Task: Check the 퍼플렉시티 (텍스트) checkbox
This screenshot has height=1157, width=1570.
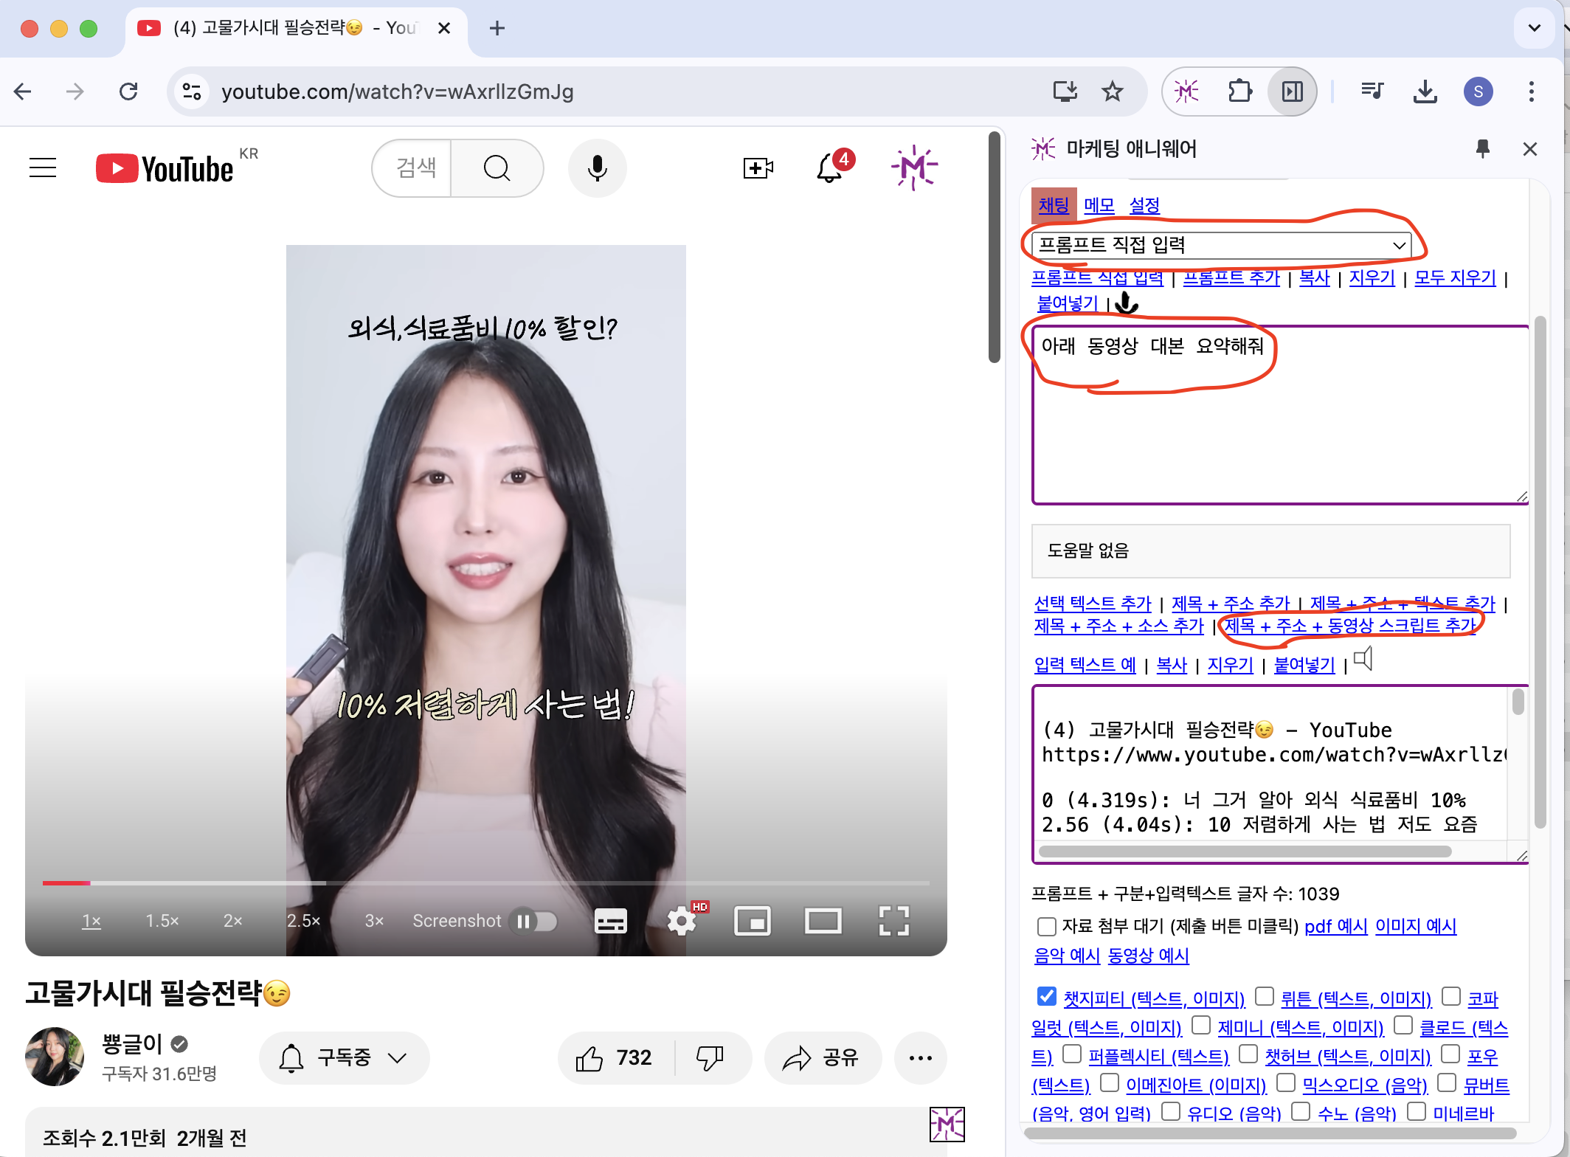Action: coord(1072,1054)
